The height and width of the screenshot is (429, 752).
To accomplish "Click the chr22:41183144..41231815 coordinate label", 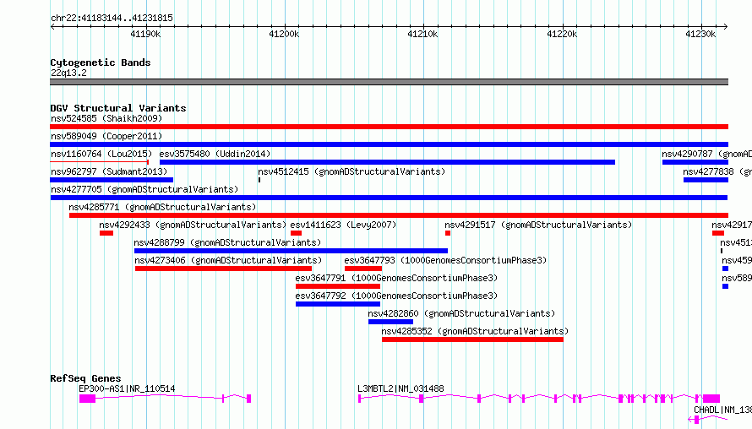I will pos(112,19).
